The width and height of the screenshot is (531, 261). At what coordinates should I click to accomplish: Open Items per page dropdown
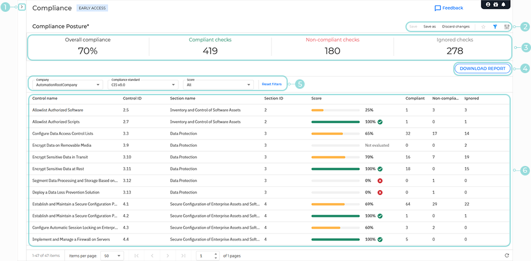[x=113, y=256]
